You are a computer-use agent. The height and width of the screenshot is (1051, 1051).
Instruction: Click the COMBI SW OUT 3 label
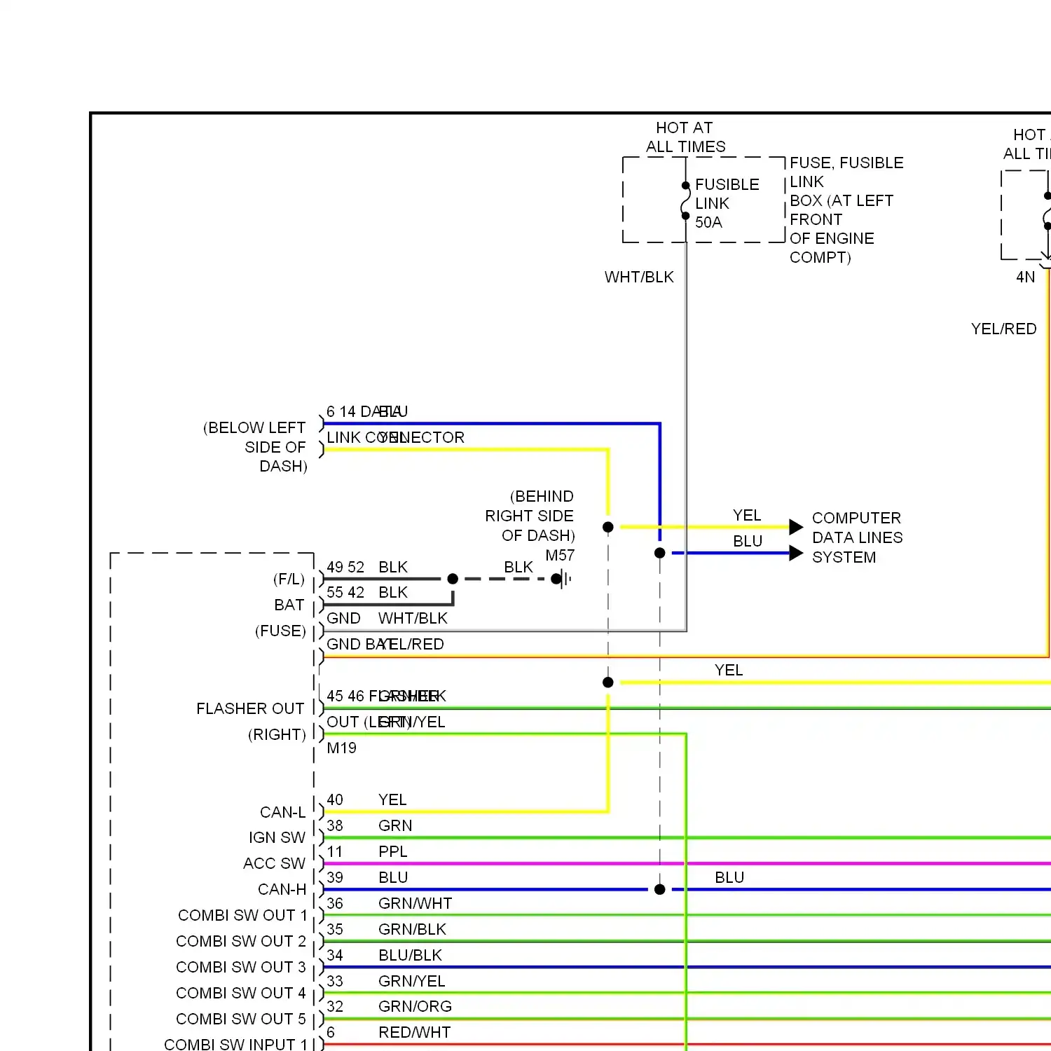point(241,968)
